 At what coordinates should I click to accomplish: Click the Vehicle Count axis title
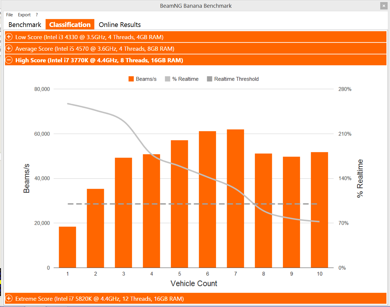coord(194,284)
